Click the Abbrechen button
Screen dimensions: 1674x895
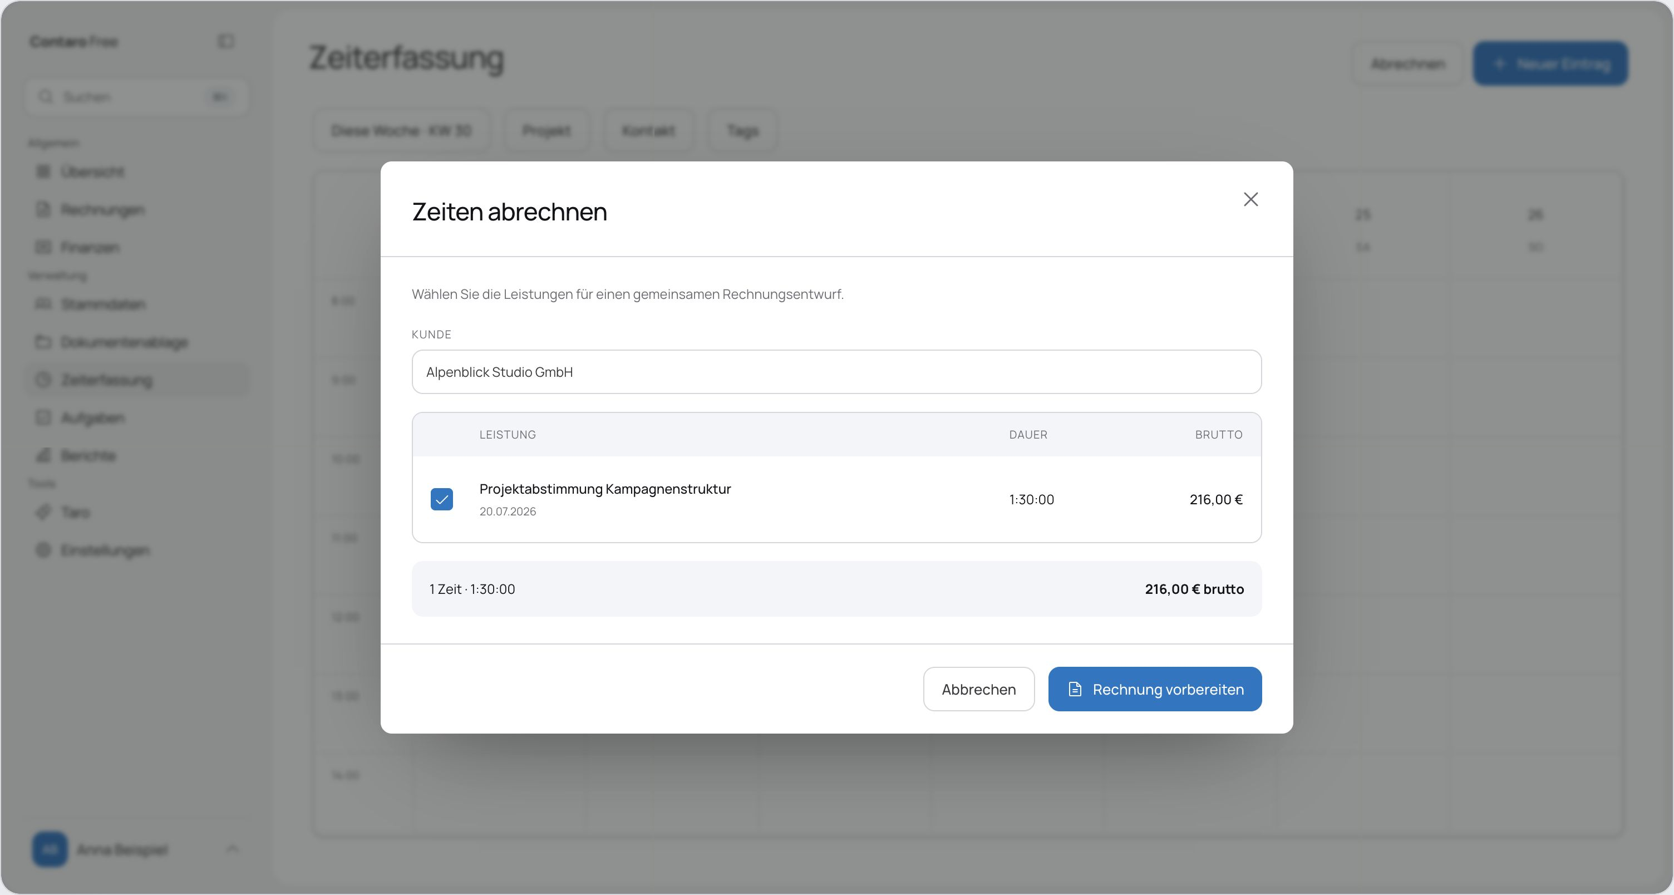click(979, 689)
